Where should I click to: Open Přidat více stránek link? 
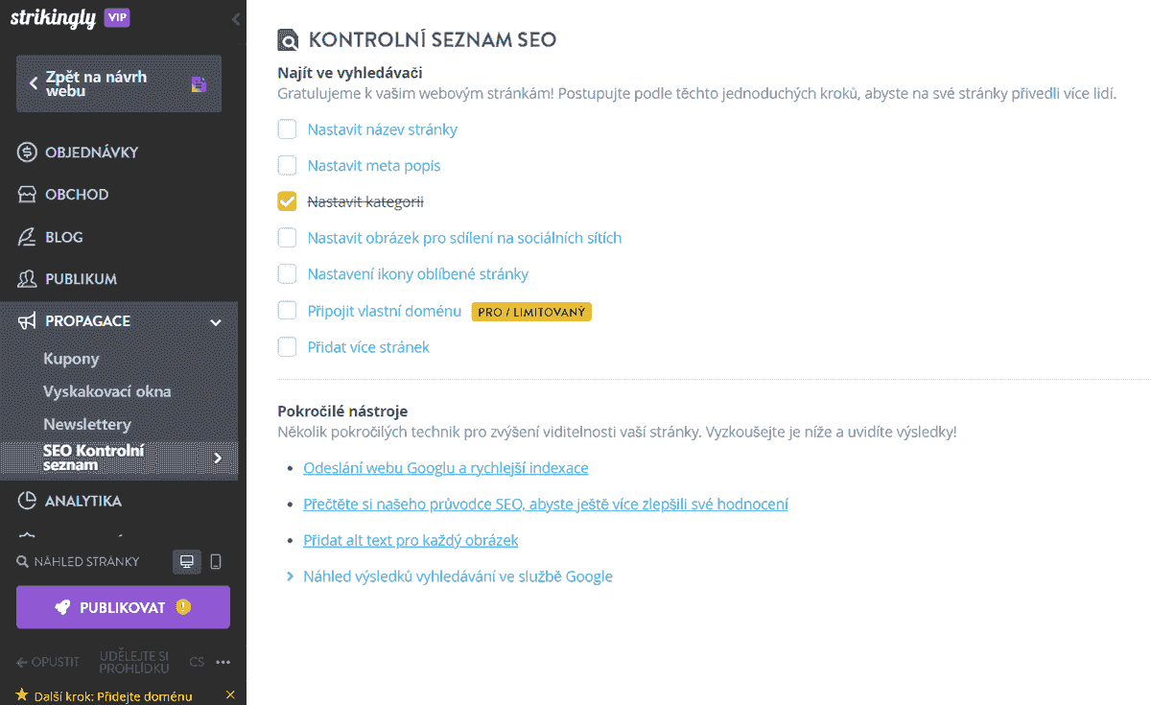(368, 347)
